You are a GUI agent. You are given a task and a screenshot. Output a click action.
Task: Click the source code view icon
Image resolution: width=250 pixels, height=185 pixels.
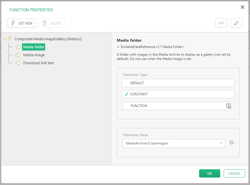[x=221, y=23]
